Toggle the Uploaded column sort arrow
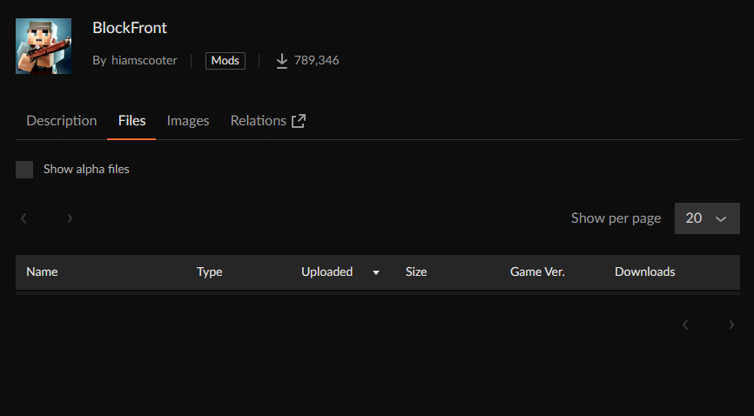Screen dimensions: 754x416 click(x=376, y=272)
